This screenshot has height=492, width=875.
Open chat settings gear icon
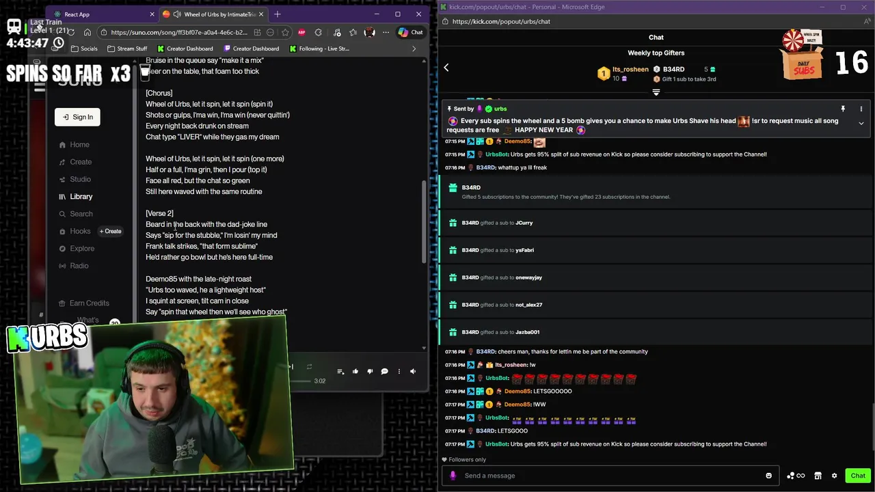[x=835, y=476]
